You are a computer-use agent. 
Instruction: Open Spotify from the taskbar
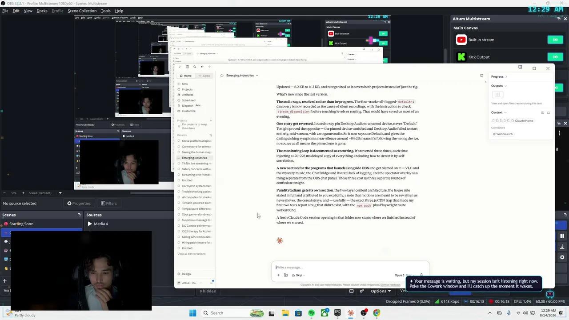coord(311,313)
